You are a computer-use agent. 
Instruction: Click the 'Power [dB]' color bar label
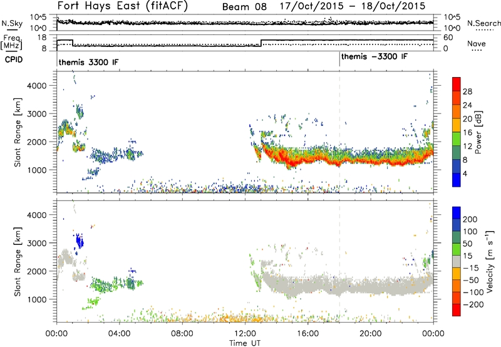point(478,132)
